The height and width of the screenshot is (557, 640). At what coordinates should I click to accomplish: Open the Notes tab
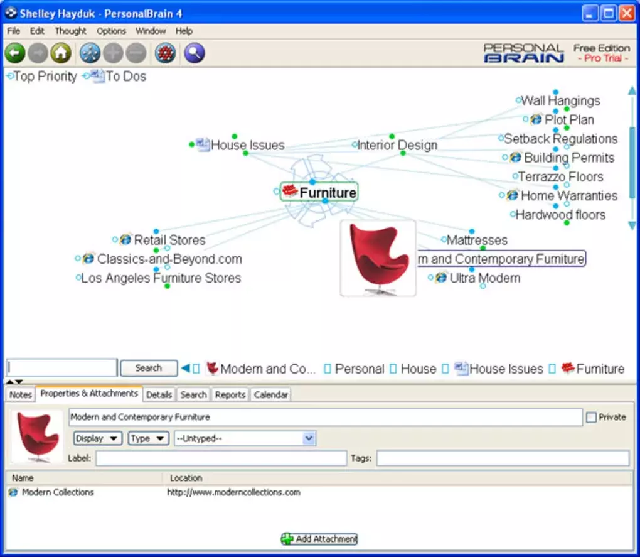(21, 394)
